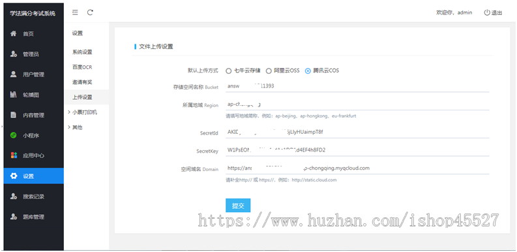Toggle the sidebar collapse menu icon
This screenshot has height=252, width=517.
tap(75, 12)
